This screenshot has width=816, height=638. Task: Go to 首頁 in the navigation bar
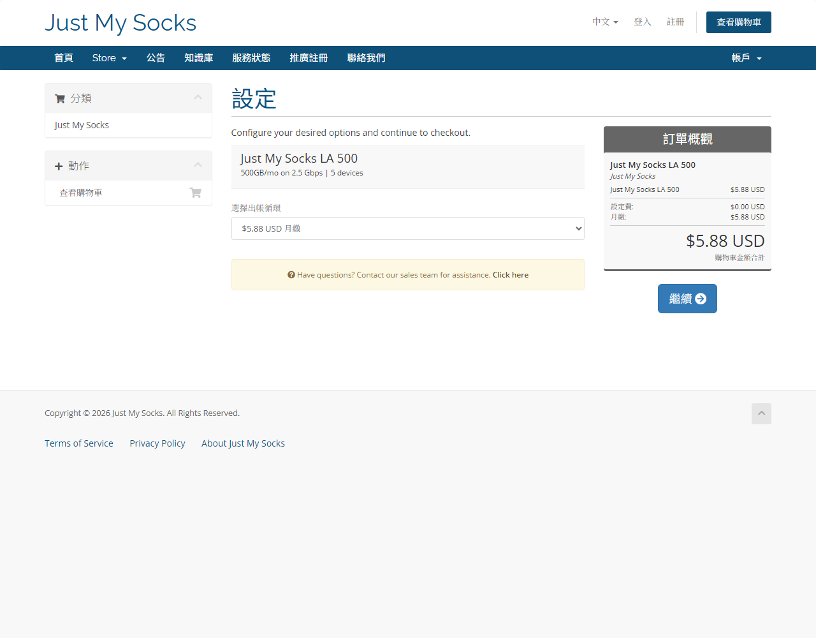(x=64, y=58)
